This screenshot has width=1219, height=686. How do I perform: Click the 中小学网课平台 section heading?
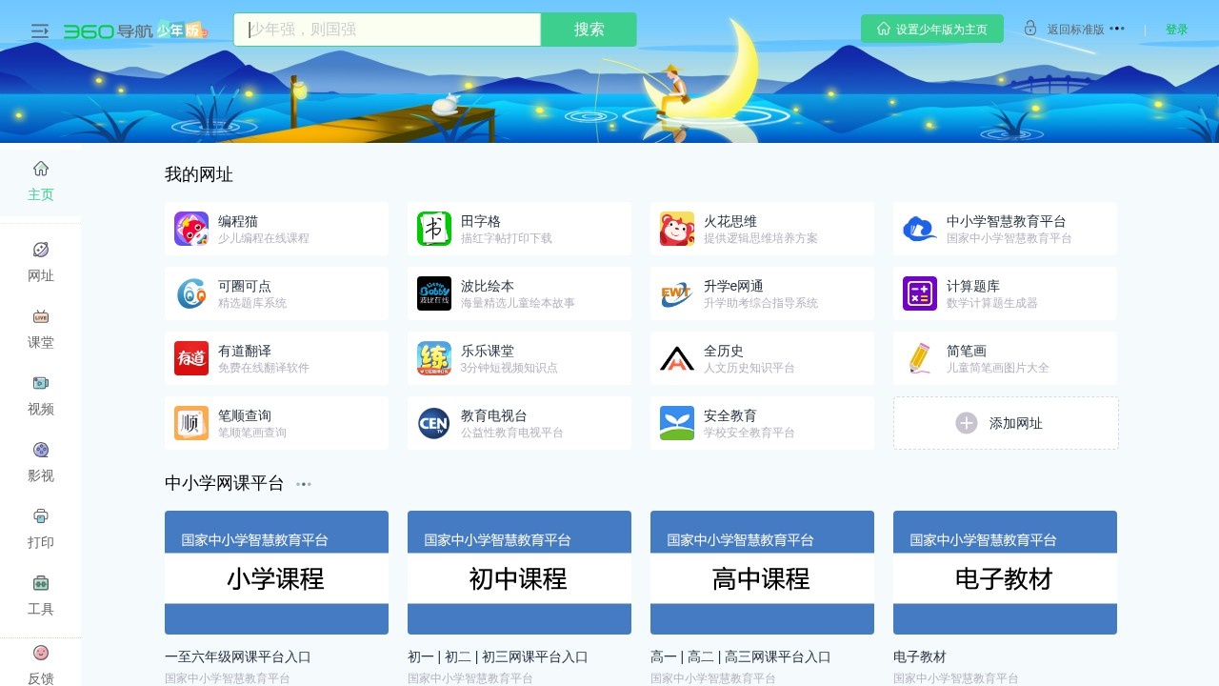pyautogui.click(x=225, y=483)
